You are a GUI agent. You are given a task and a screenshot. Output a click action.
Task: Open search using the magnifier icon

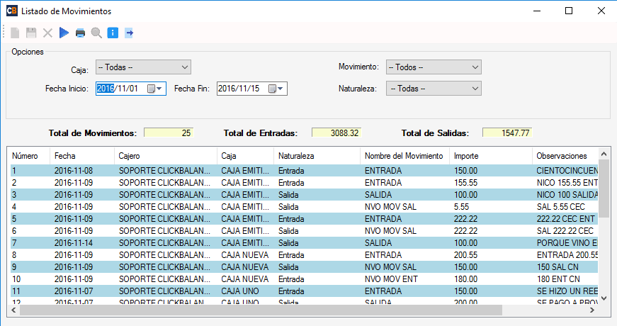pos(96,33)
